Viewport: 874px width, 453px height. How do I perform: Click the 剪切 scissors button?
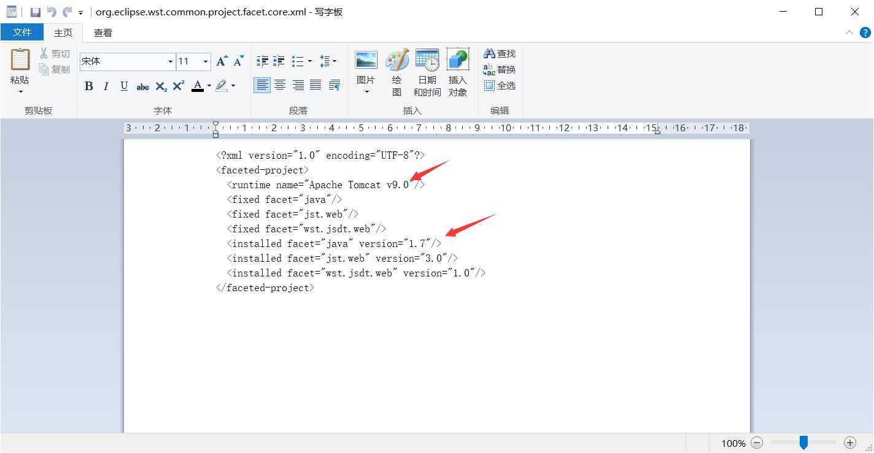55,53
